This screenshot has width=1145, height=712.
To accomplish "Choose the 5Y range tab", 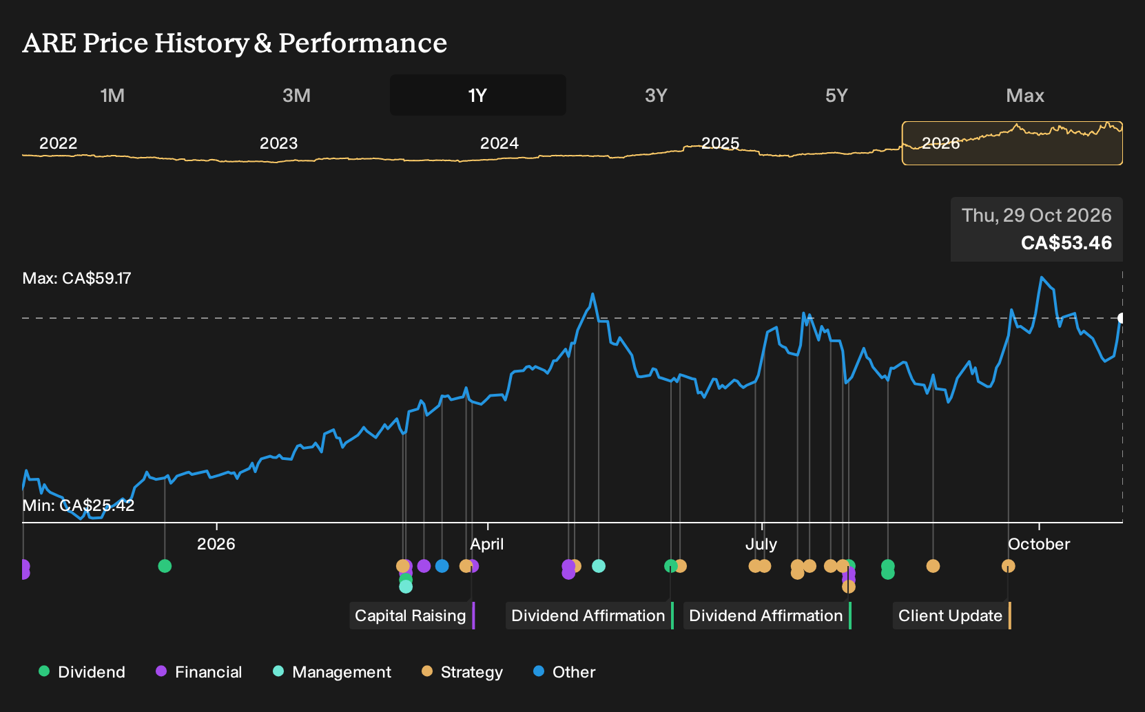I will click(836, 95).
